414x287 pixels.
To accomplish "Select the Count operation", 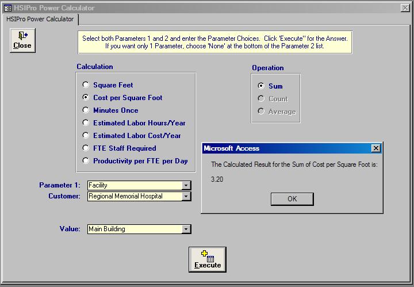I will click(x=273, y=99).
